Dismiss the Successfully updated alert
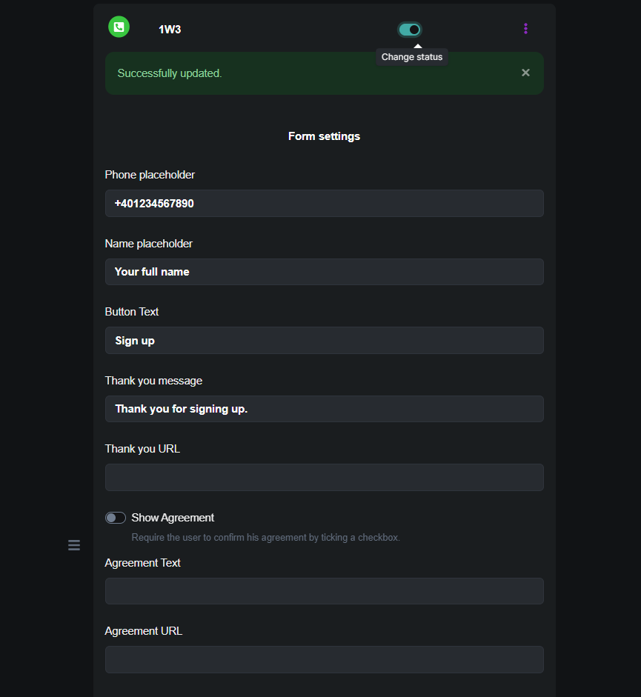Viewport: 641px width, 697px height. tap(525, 73)
